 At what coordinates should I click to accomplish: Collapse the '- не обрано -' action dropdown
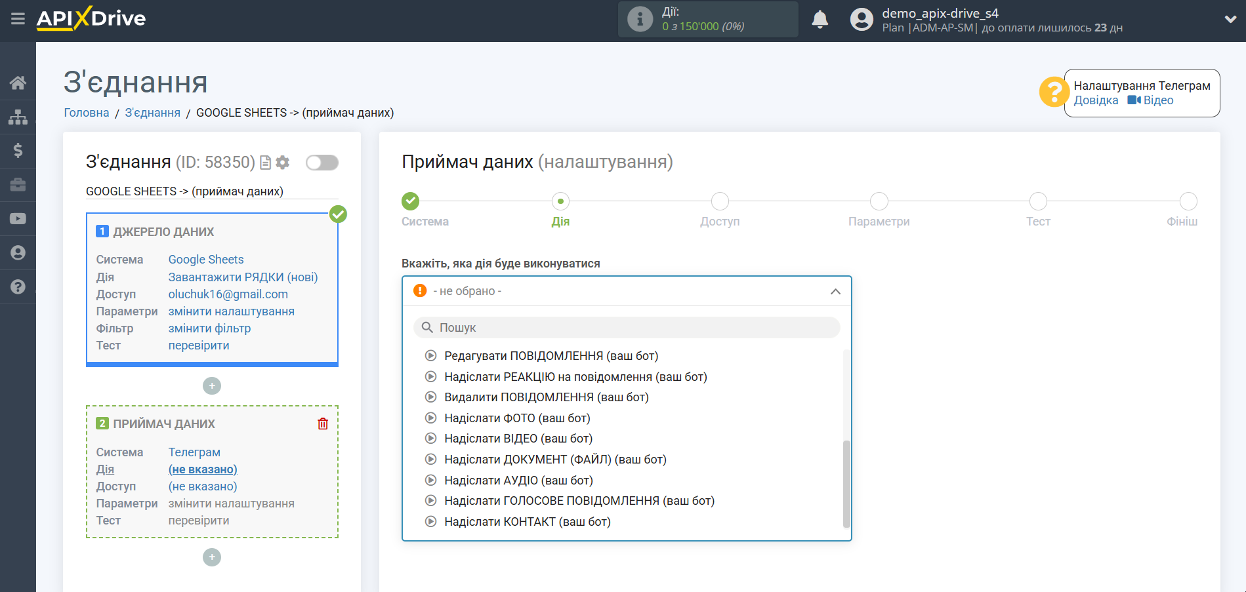[835, 292]
